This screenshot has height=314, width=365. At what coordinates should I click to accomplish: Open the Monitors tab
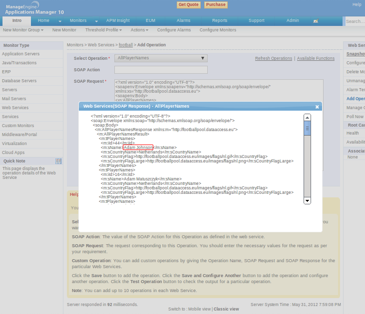pos(78,20)
